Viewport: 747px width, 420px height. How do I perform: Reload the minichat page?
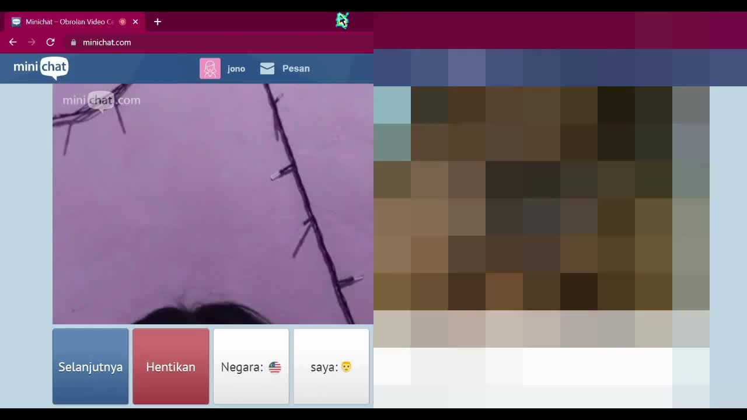tap(50, 42)
